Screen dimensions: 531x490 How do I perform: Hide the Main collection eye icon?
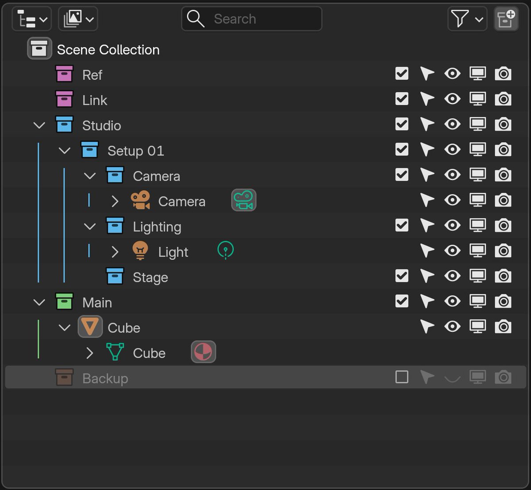coord(452,301)
